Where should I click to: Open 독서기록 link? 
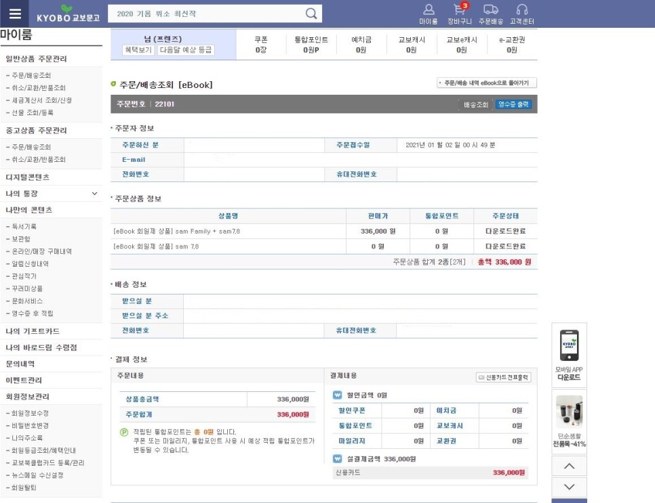(x=24, y=227)
